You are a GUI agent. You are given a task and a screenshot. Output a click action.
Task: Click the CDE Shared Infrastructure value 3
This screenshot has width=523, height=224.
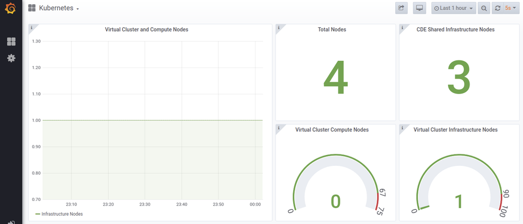click(459, 77)
